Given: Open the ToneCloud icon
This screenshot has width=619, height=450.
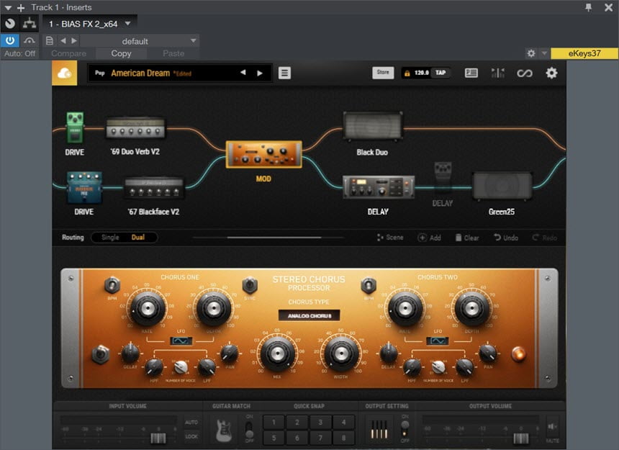Looking at the screenshot, I should coord(65,73).
